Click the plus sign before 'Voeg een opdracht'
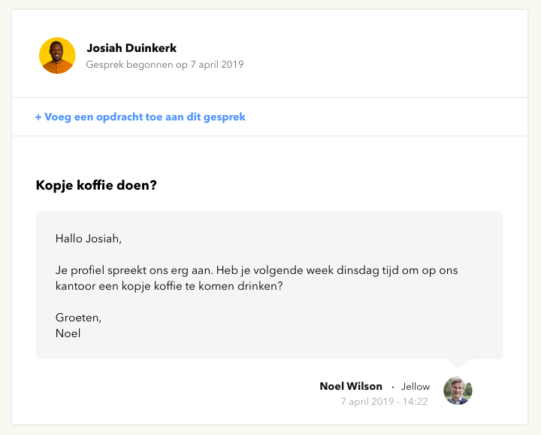Screen dimensions: 541x435 coord(38,117)
